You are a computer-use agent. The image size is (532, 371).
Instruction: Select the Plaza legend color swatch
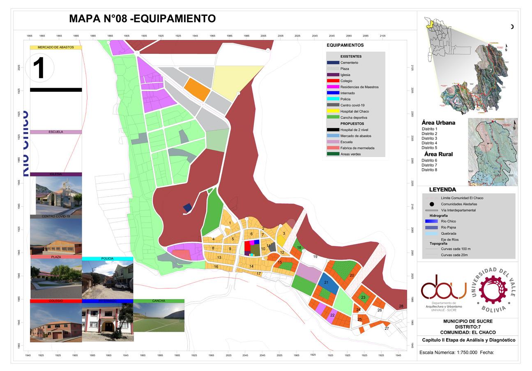[x=333, y=69]
